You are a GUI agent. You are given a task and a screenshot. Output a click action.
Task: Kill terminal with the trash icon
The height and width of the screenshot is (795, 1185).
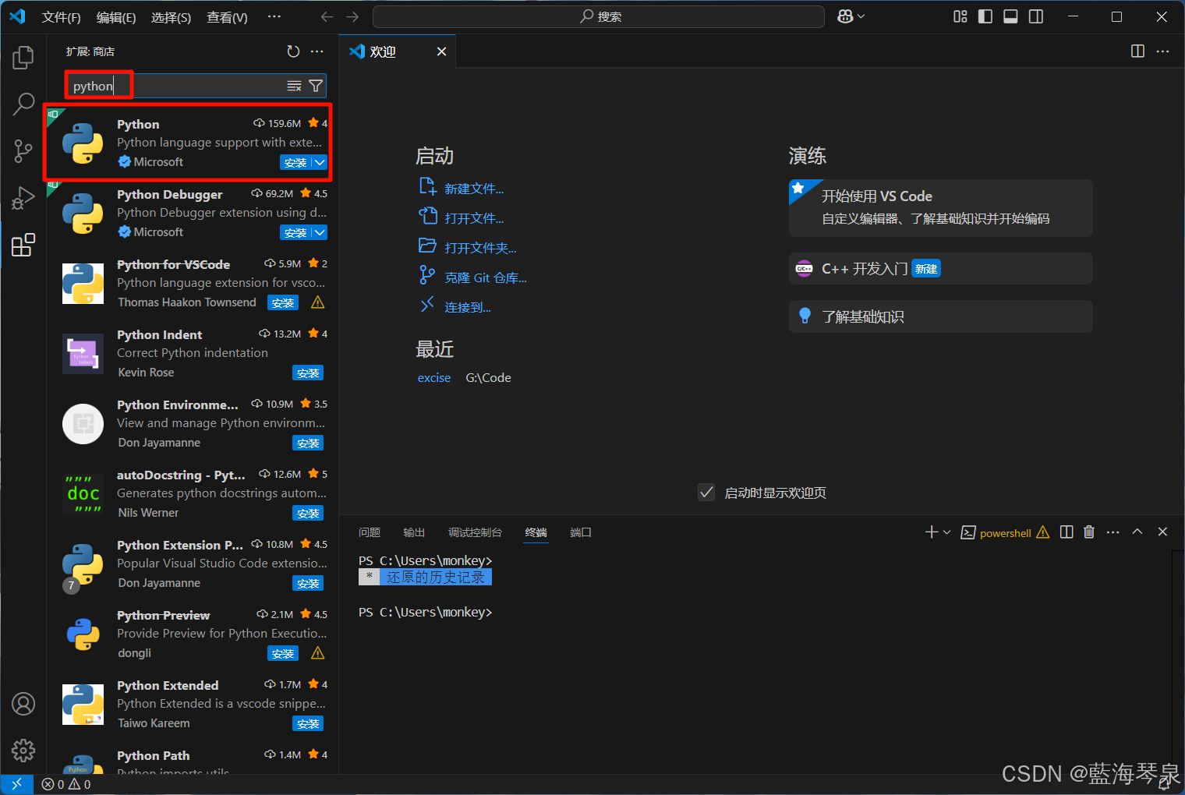[x=1089, y=532]
